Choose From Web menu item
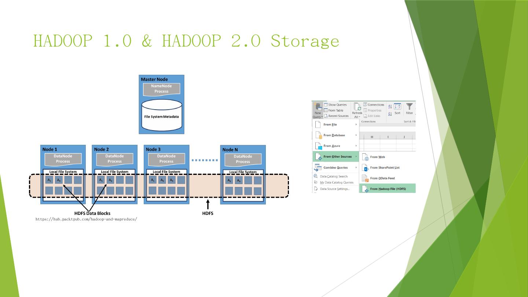This screenshot has width=528, height=297. (377, 157)
